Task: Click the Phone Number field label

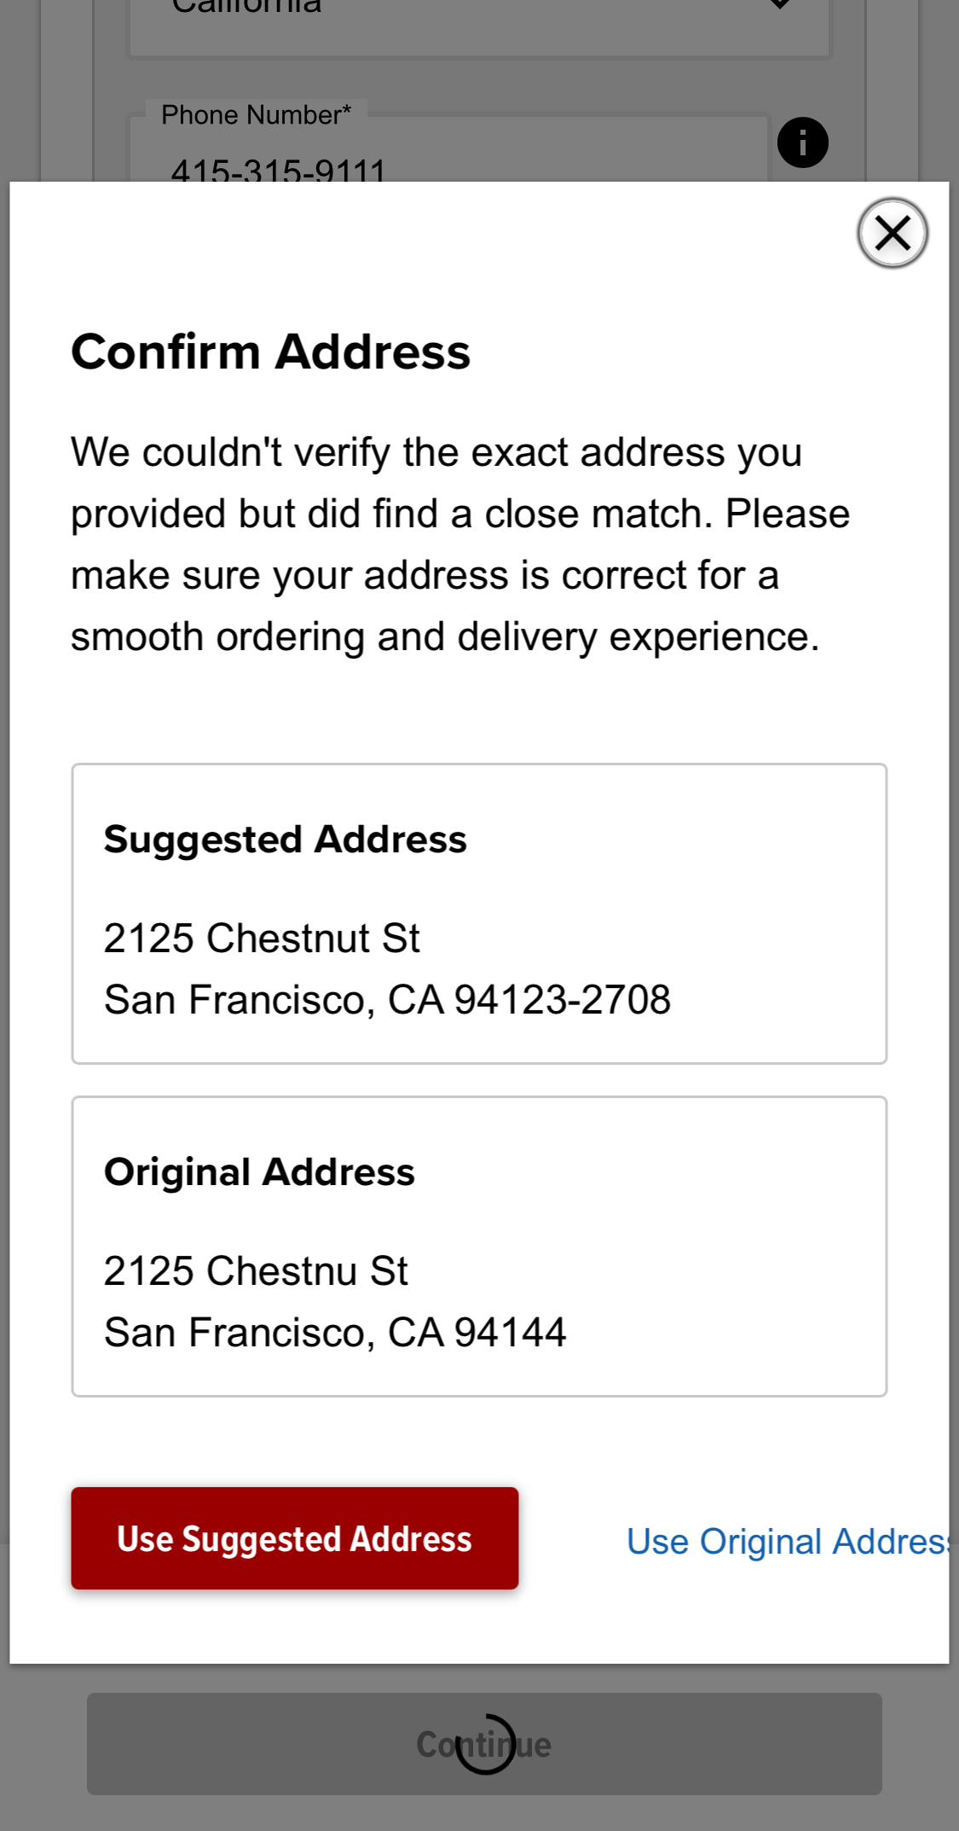Action: (x=256, y=115)
